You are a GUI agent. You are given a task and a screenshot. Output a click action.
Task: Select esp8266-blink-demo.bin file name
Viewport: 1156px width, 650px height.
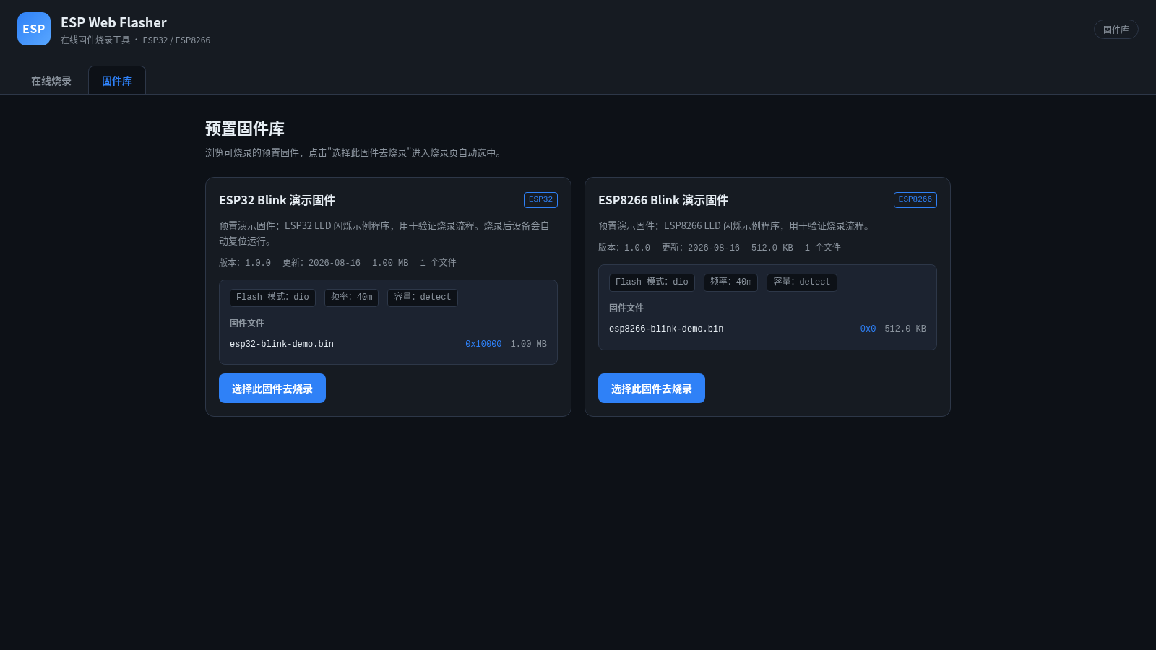coord(666,329)
